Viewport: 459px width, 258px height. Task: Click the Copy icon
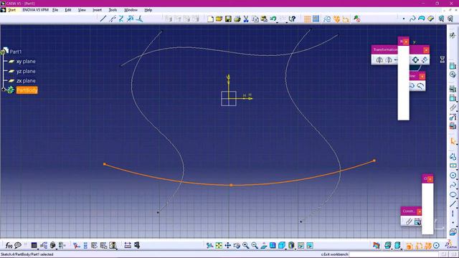(x=255, y=19)
